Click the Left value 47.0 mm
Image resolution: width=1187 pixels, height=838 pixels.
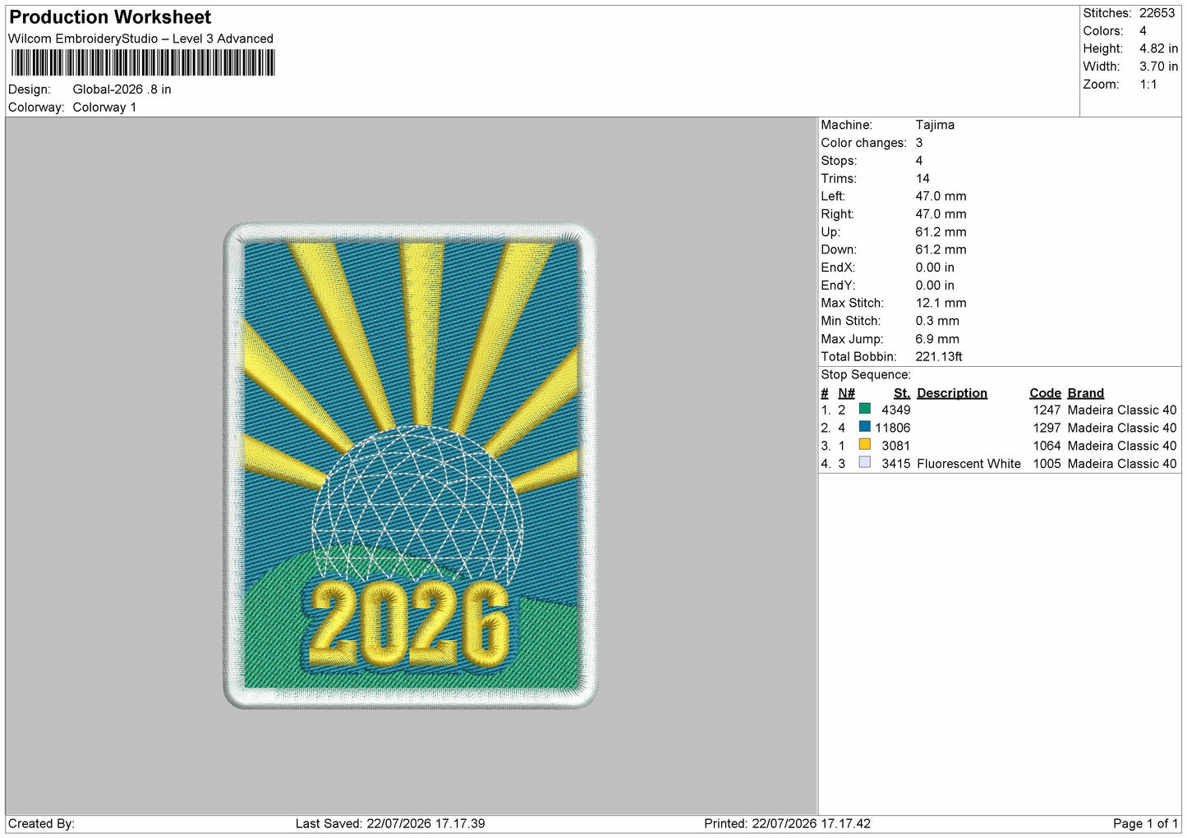[x=941, y=196]
